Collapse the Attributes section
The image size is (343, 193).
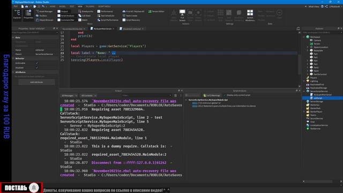click(13, 72)
